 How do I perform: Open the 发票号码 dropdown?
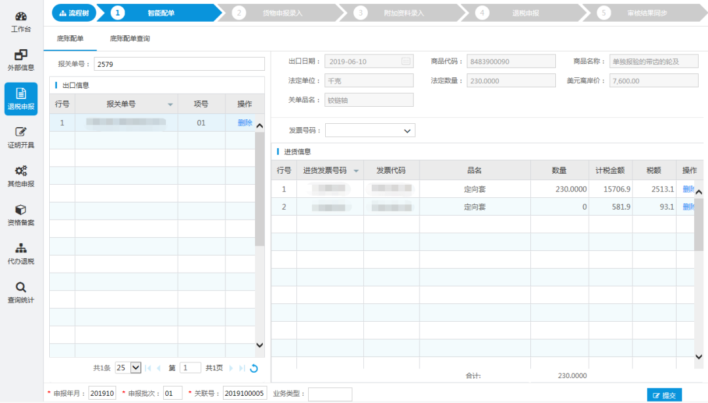[370, 130]
